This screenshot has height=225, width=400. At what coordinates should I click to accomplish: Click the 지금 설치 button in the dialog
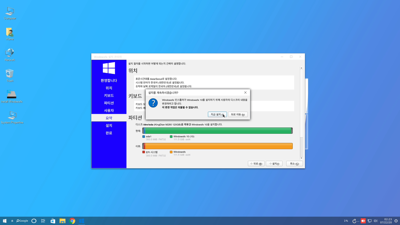(x=217, y=115)
